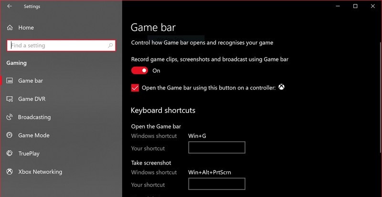Click the Take screenshot custom shortcut field

217,184
